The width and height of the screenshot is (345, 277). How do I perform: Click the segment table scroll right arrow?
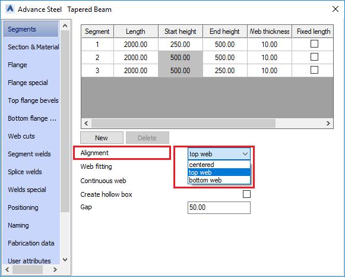click(x=328, y=123)
